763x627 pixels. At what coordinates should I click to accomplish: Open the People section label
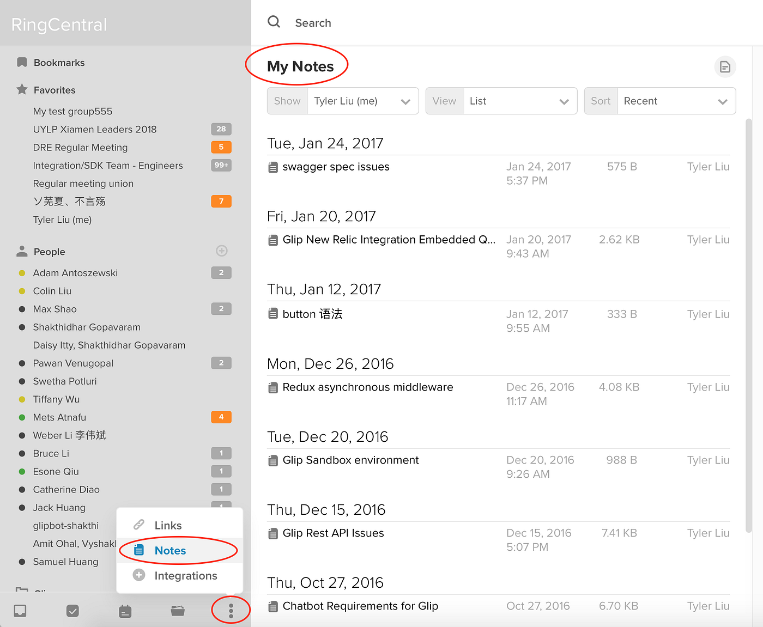[x=49, y=252]
